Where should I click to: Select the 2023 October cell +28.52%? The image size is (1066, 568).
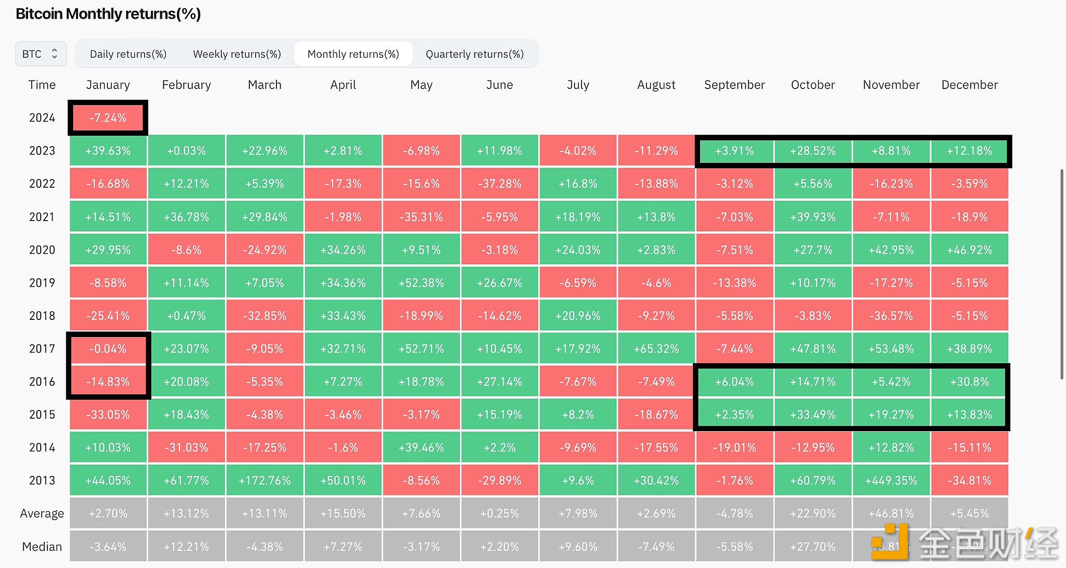(813, 151)
